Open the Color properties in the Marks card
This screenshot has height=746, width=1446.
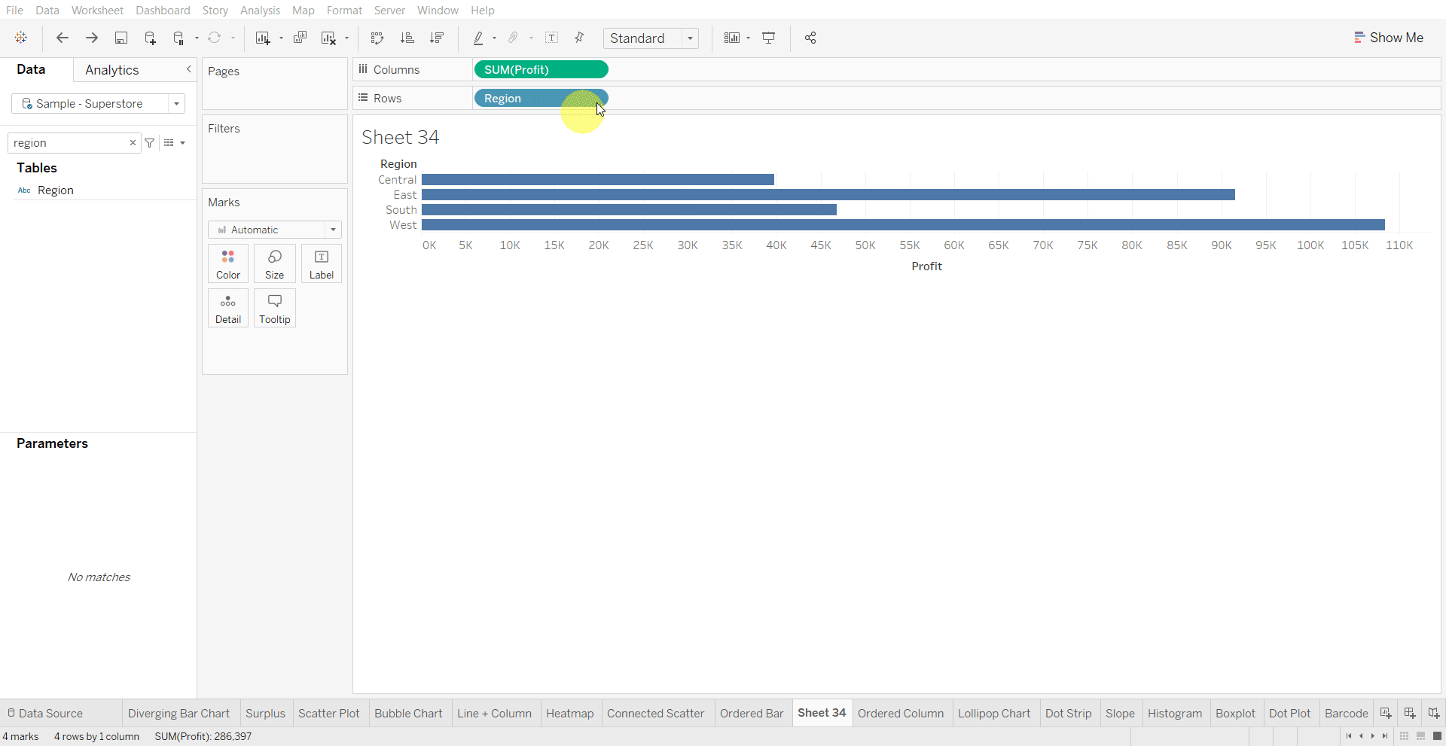227,263
